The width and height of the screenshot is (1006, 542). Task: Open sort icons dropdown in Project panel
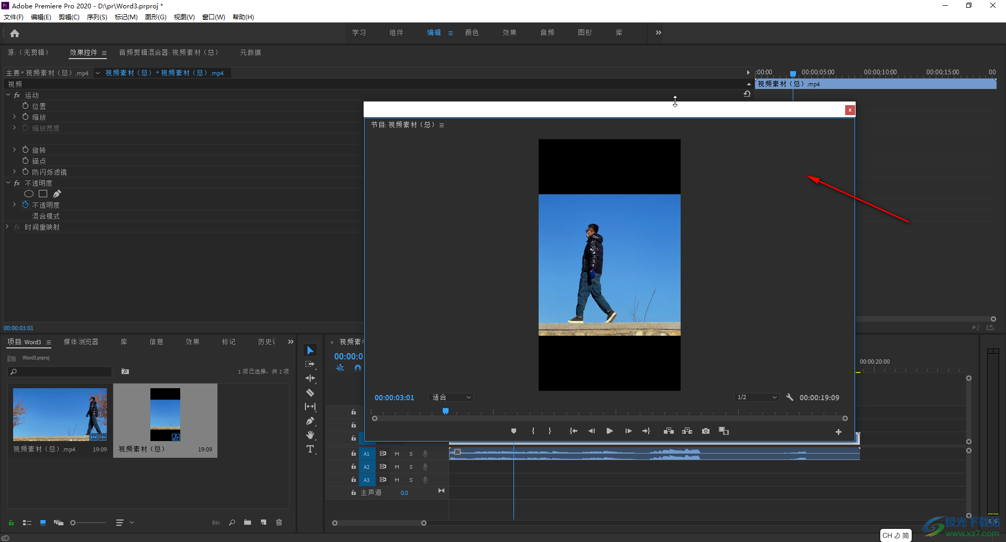click(124, 523)
